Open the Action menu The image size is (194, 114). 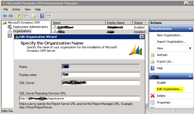pos(16,9)
